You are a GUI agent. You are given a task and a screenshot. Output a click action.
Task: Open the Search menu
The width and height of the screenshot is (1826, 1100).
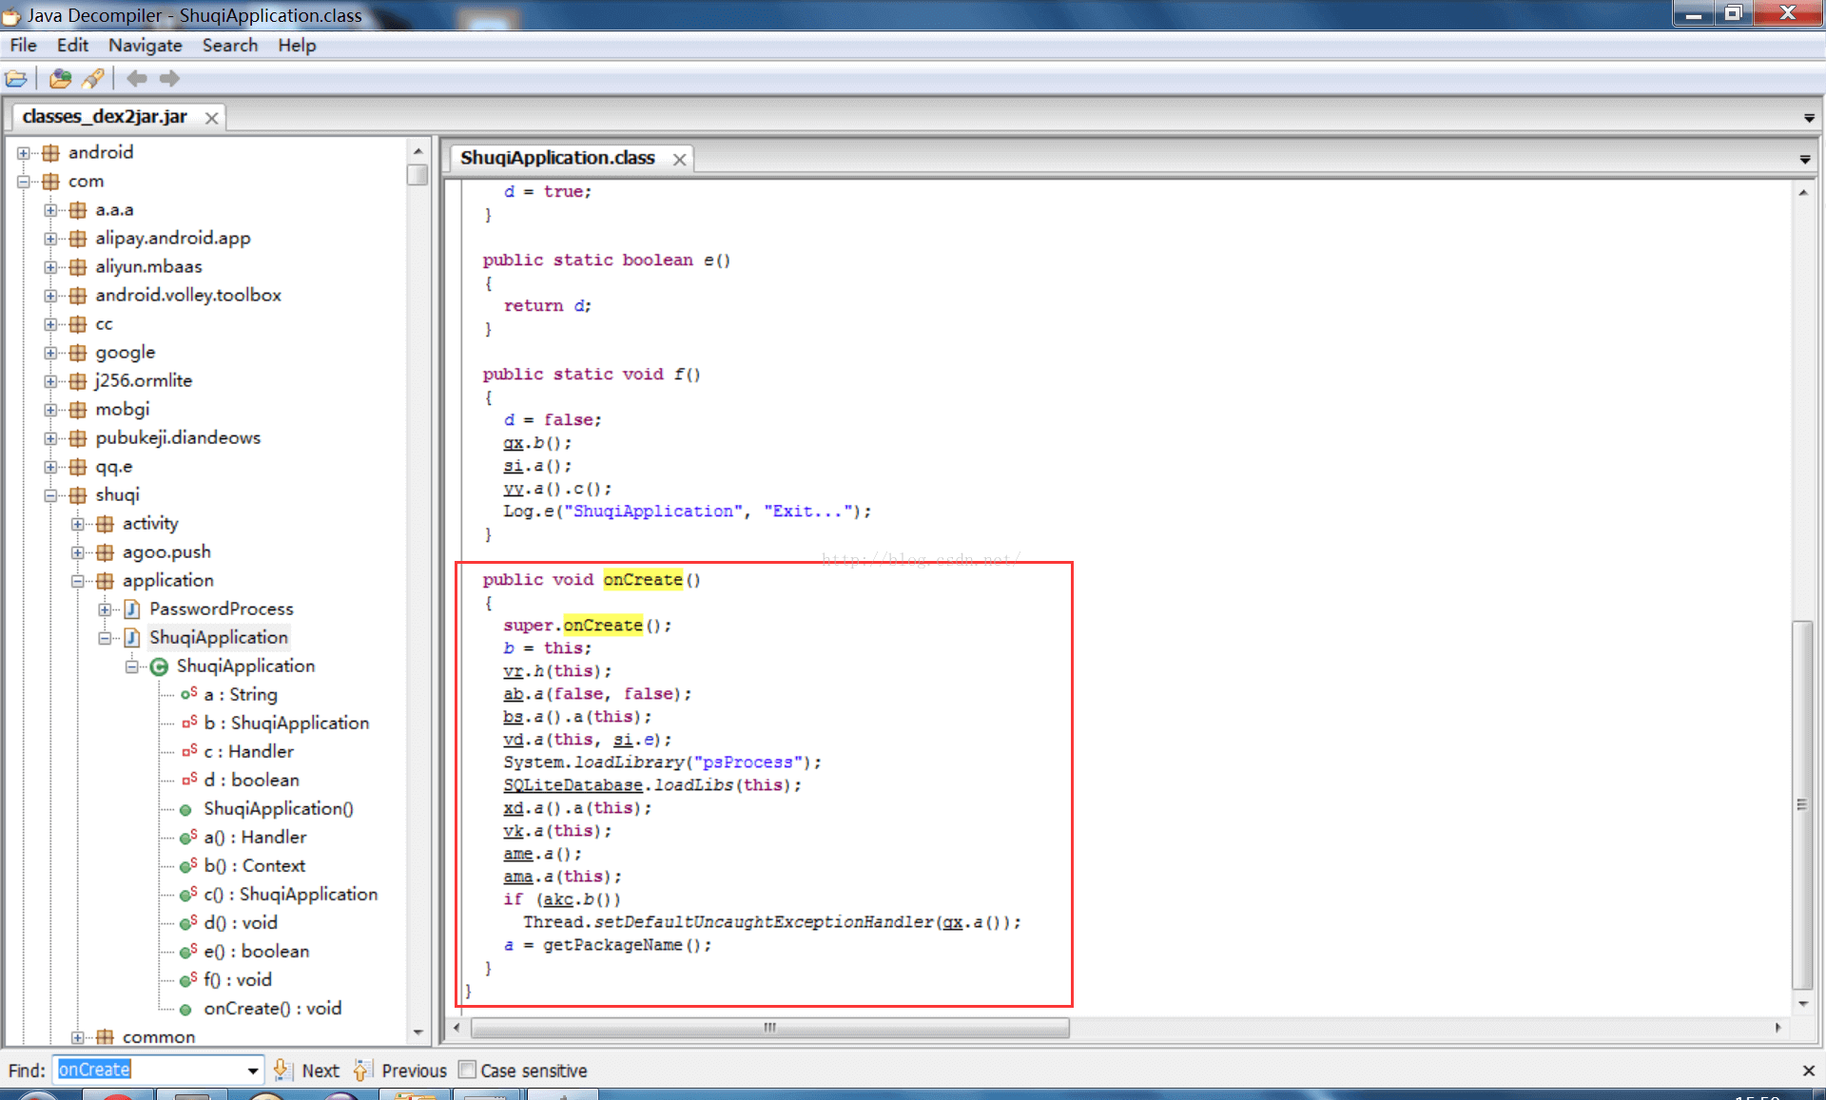(x=230, y=45)
